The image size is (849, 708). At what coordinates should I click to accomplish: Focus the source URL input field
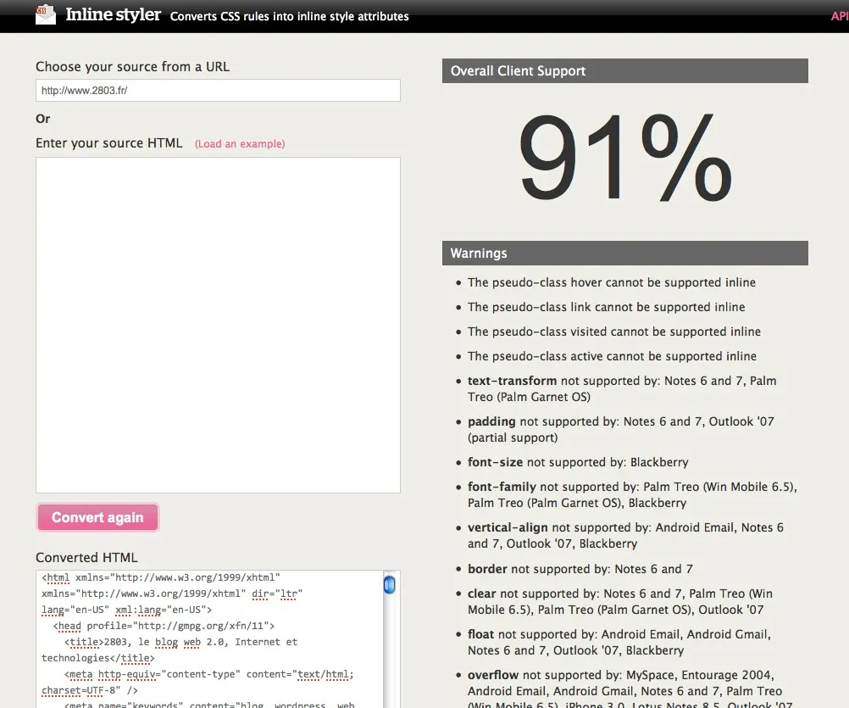coord(219,91)
